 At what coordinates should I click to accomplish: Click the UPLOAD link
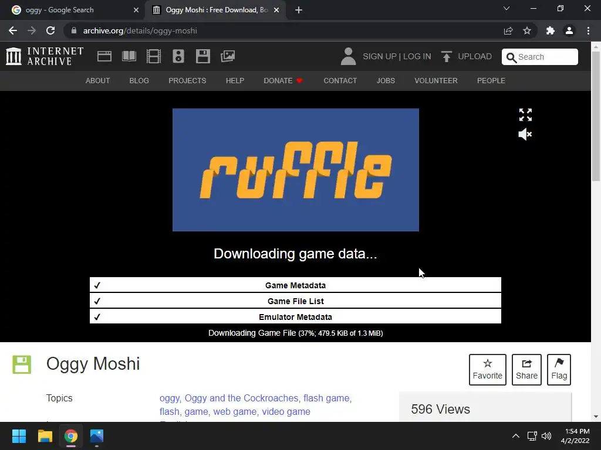point(475,57)
